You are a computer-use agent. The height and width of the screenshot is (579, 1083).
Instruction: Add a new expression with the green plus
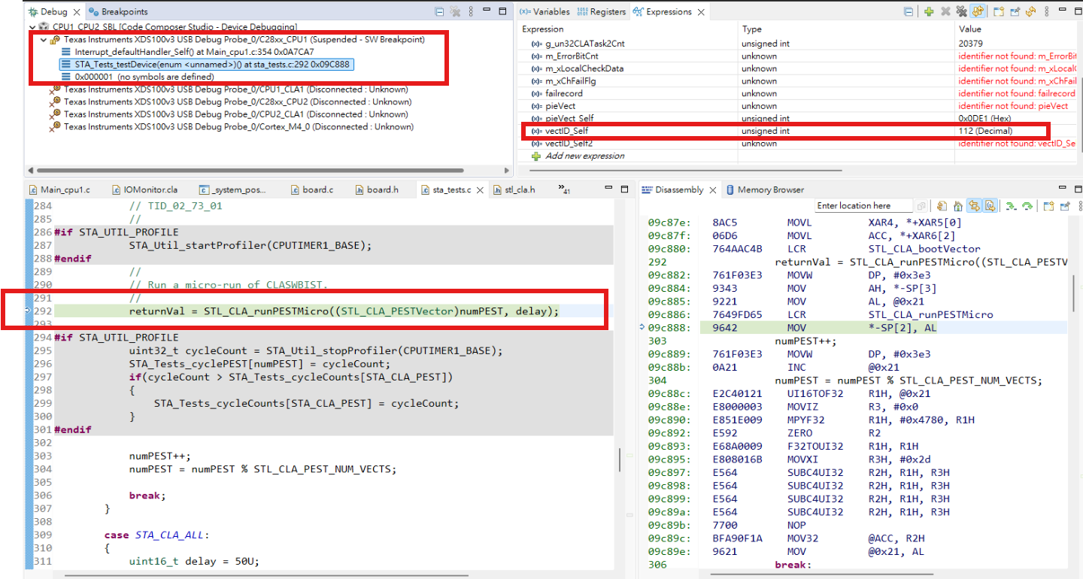point(930,12)
